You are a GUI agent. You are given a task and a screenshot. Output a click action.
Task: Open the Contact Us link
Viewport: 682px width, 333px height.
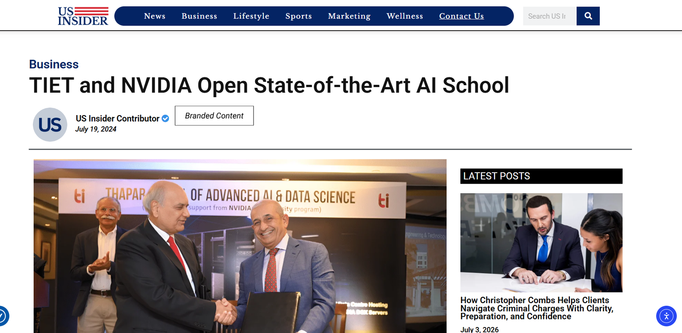(462, 16)
